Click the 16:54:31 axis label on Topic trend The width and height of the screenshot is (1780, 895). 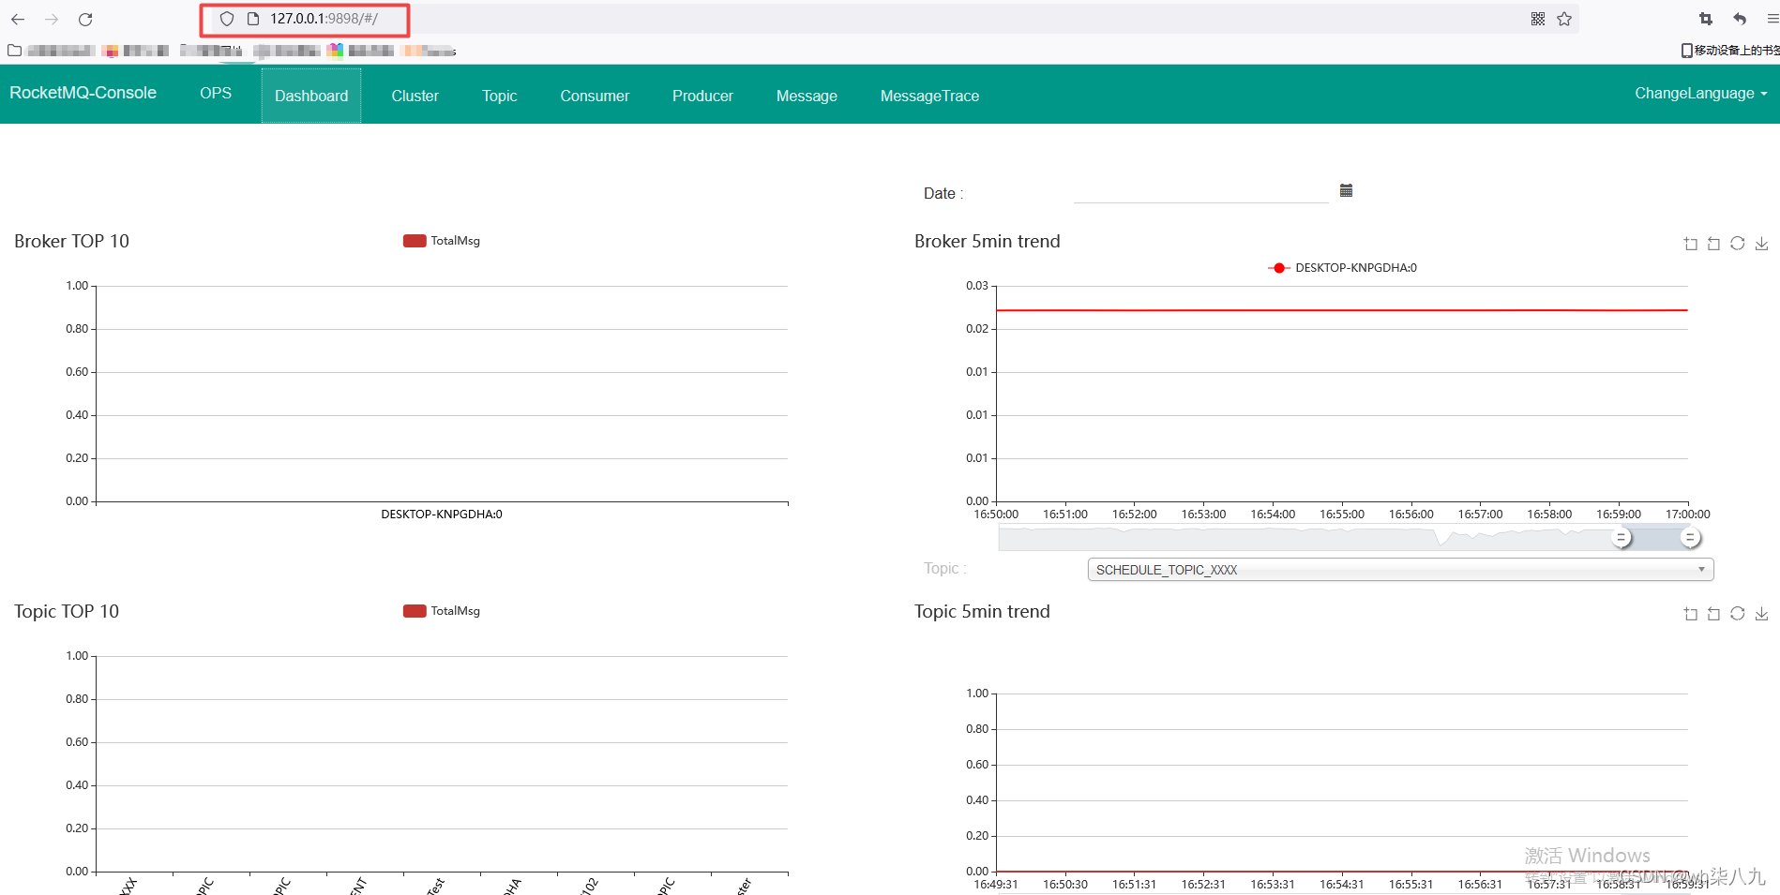pos(1342,885)
